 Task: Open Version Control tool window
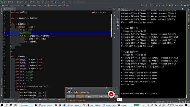(x=23, y=100)
